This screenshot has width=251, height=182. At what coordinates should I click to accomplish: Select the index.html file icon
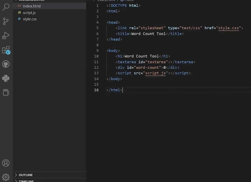coord(19,6)
